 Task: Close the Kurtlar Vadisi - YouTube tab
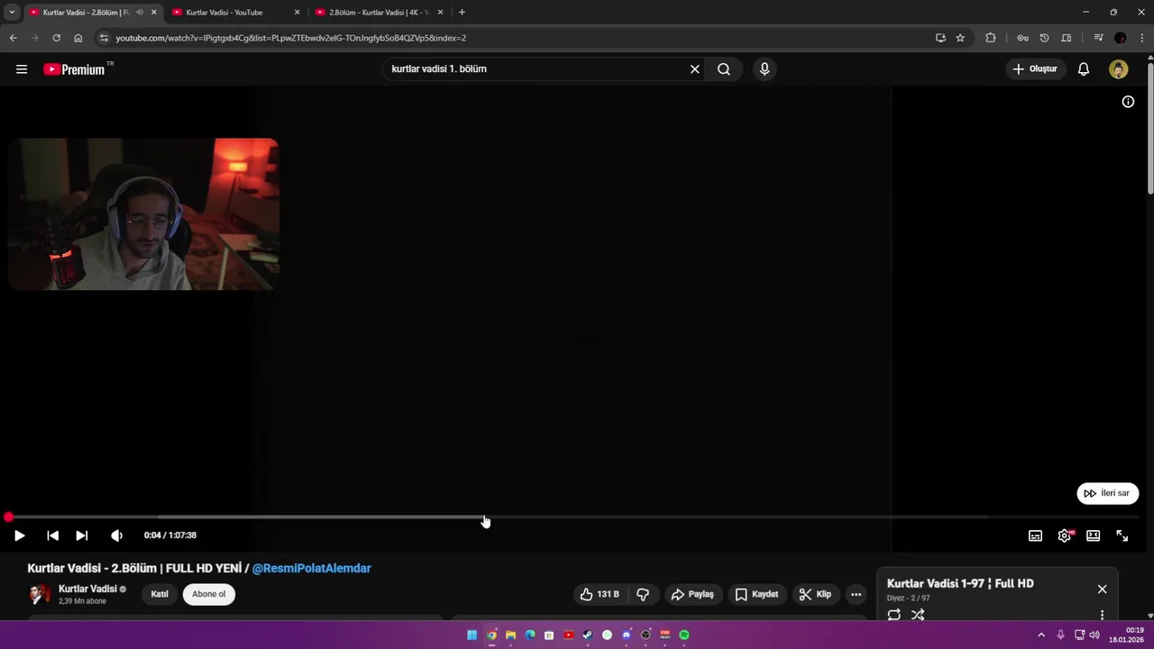point(297,13)
